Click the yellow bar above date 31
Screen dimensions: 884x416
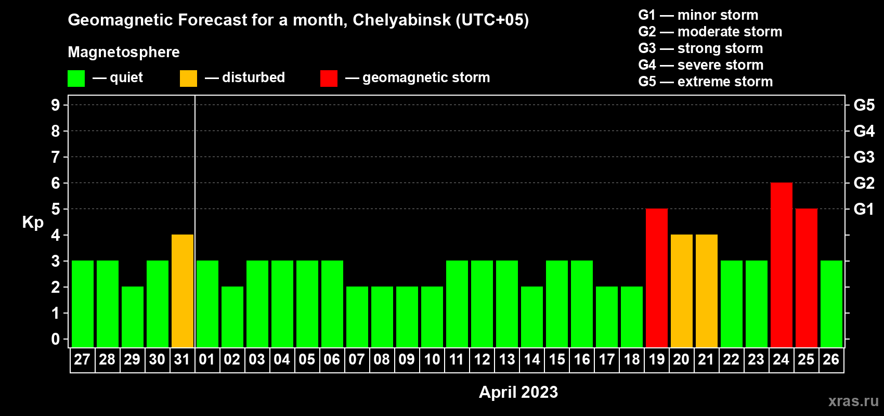(183, 291)
